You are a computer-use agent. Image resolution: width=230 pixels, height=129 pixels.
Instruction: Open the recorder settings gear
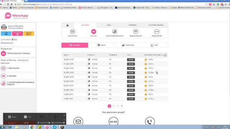click(x=55, y=116)
